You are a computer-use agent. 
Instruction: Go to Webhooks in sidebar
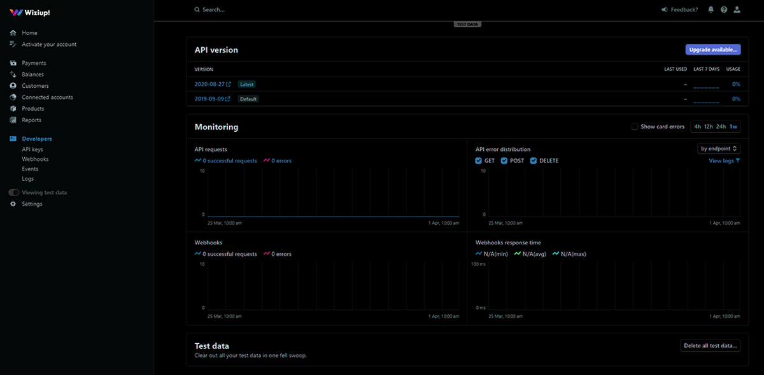point(35,159)
